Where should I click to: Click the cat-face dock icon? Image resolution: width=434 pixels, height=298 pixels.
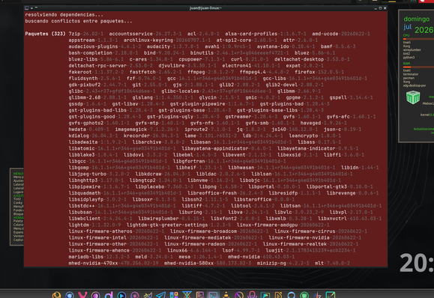148,295
